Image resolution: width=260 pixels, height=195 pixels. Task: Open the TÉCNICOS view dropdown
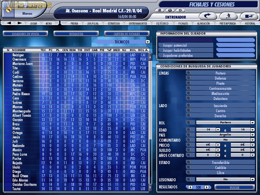148,42
